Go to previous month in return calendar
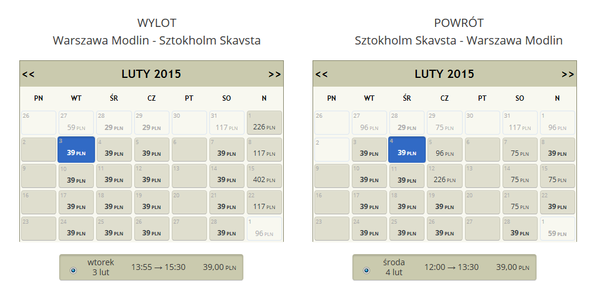 pyautogui.click(x=321, y=74)
